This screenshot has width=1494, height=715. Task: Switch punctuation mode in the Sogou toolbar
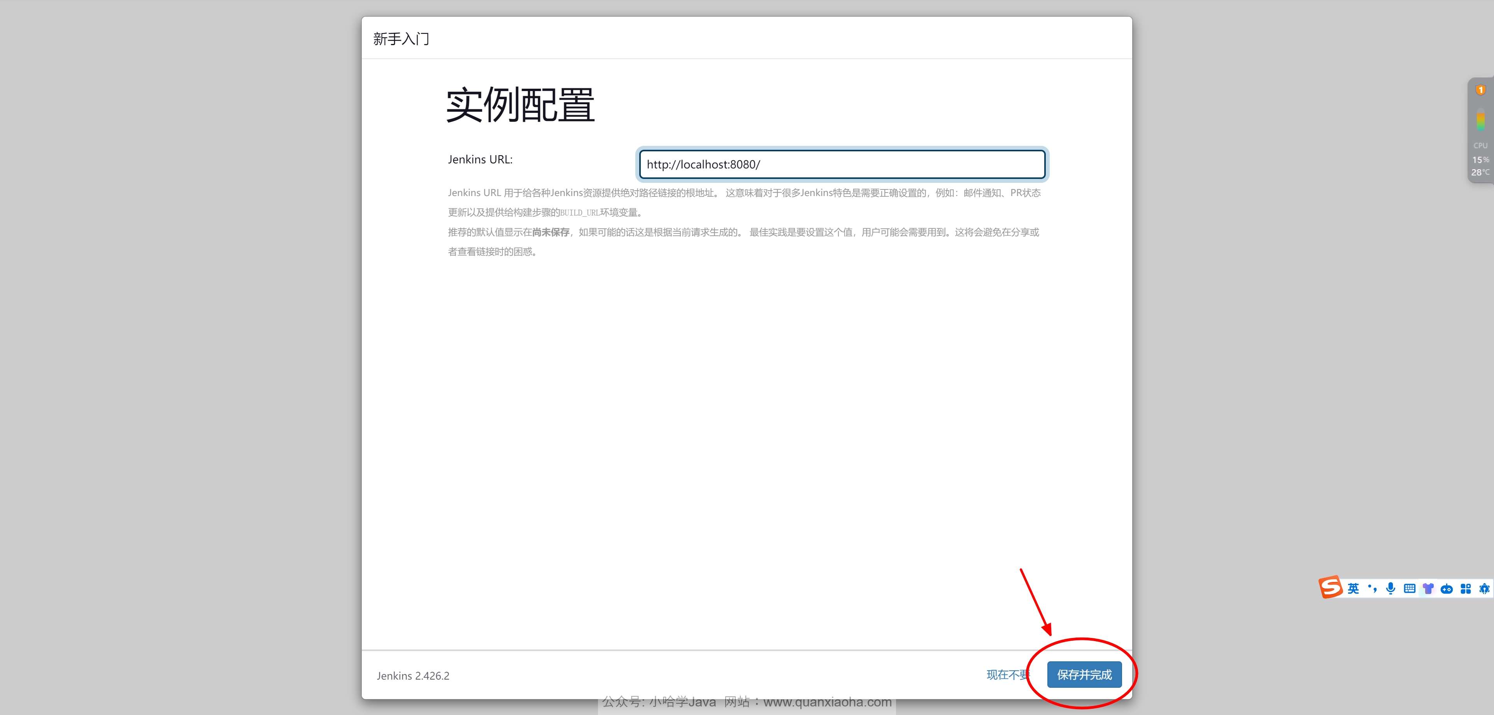[x=1371, y=589]
